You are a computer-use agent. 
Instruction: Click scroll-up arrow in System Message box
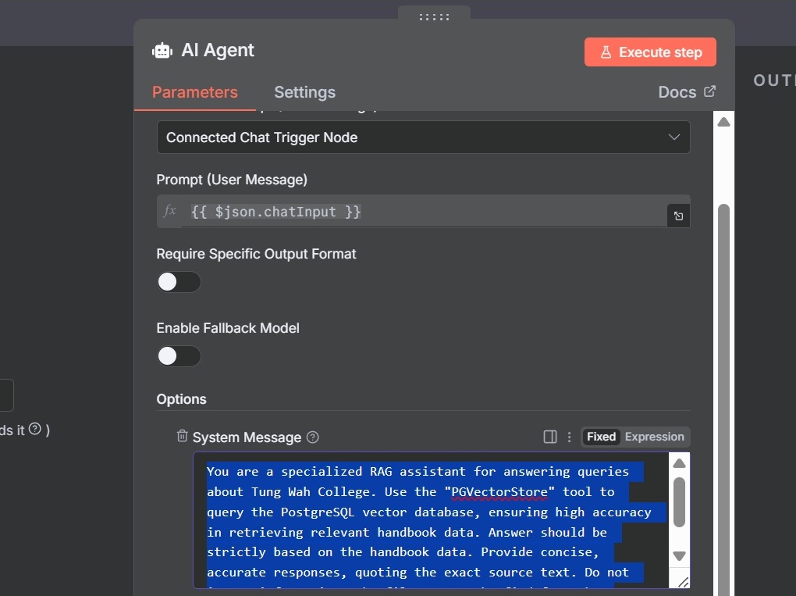679,463
